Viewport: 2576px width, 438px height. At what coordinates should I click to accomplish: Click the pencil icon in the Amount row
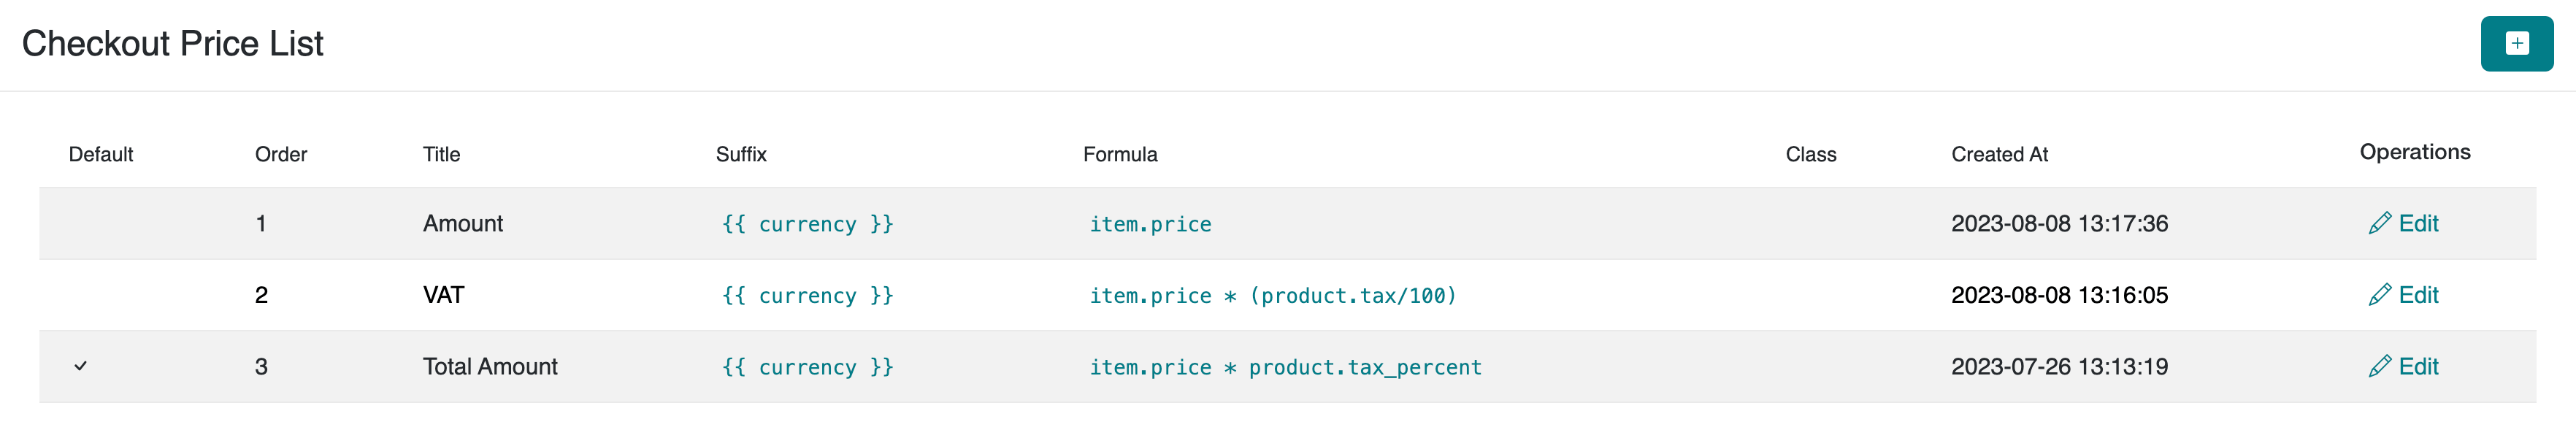pyautogui.click(x=2379, y=223)
